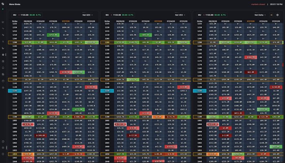Select the 1100 strike row in Net Delta panel

(x=238, y=117)
